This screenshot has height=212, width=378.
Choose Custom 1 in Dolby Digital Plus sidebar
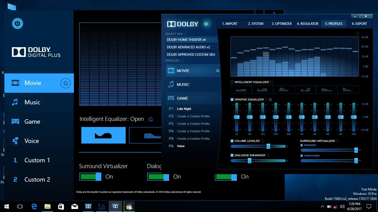[39, 160]
